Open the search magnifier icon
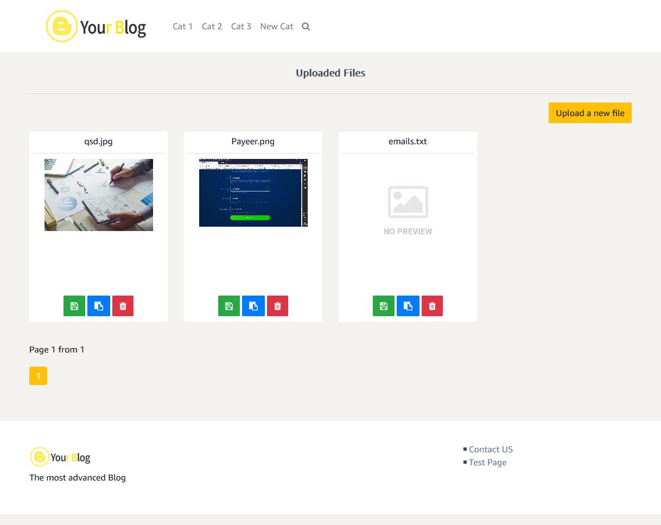The width and height of the screenshot is (661, 525). tap(306, 27)
